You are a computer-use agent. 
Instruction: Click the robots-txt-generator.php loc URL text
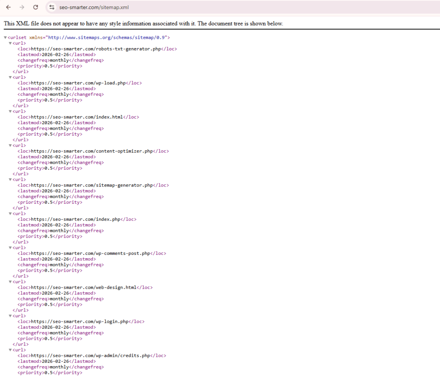[96, 49]
